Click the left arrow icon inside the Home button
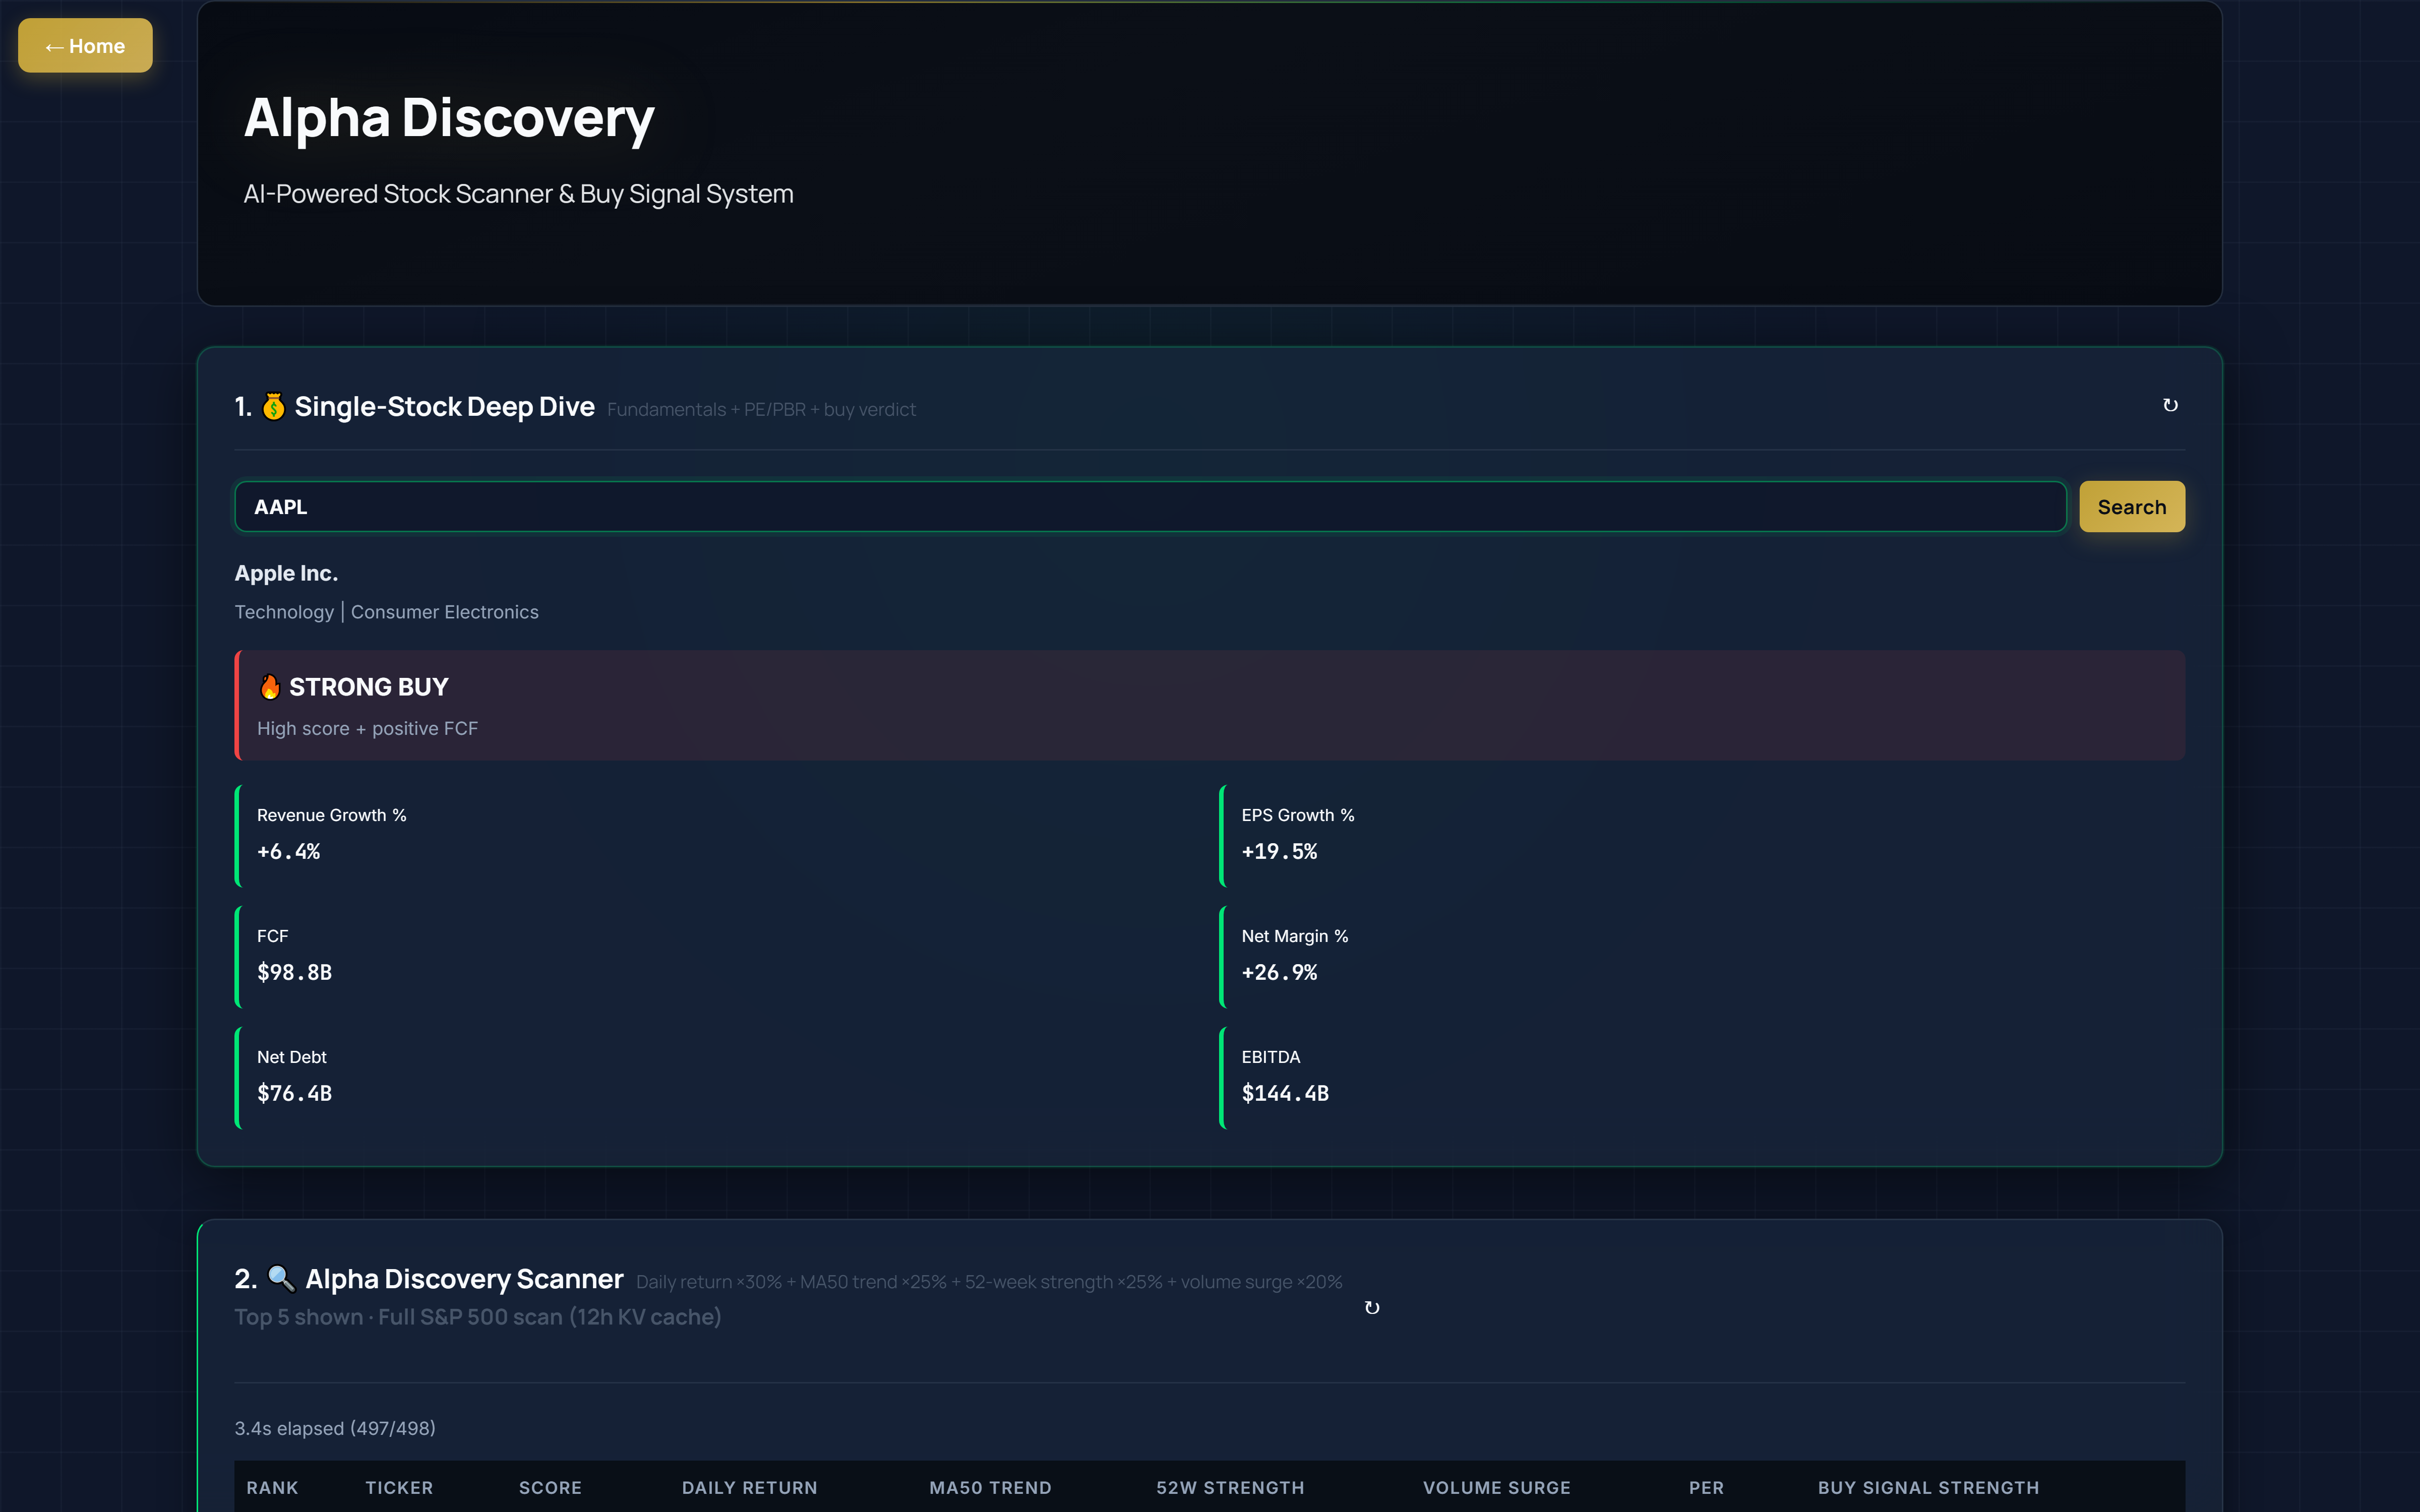This screenshot has width=2420, height=1512. click(x=54, y=46)
